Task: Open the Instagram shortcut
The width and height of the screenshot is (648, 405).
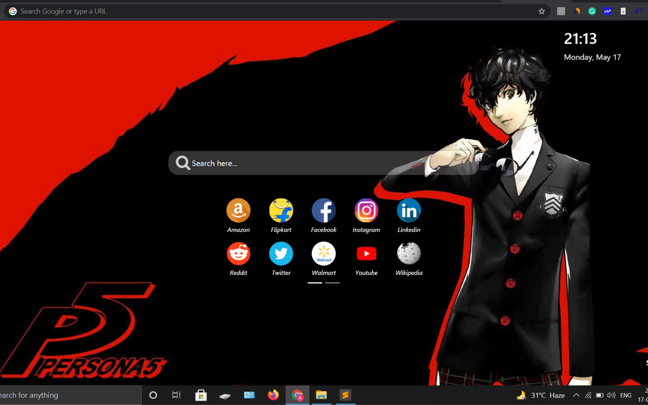Action: (x=366, y=211)
